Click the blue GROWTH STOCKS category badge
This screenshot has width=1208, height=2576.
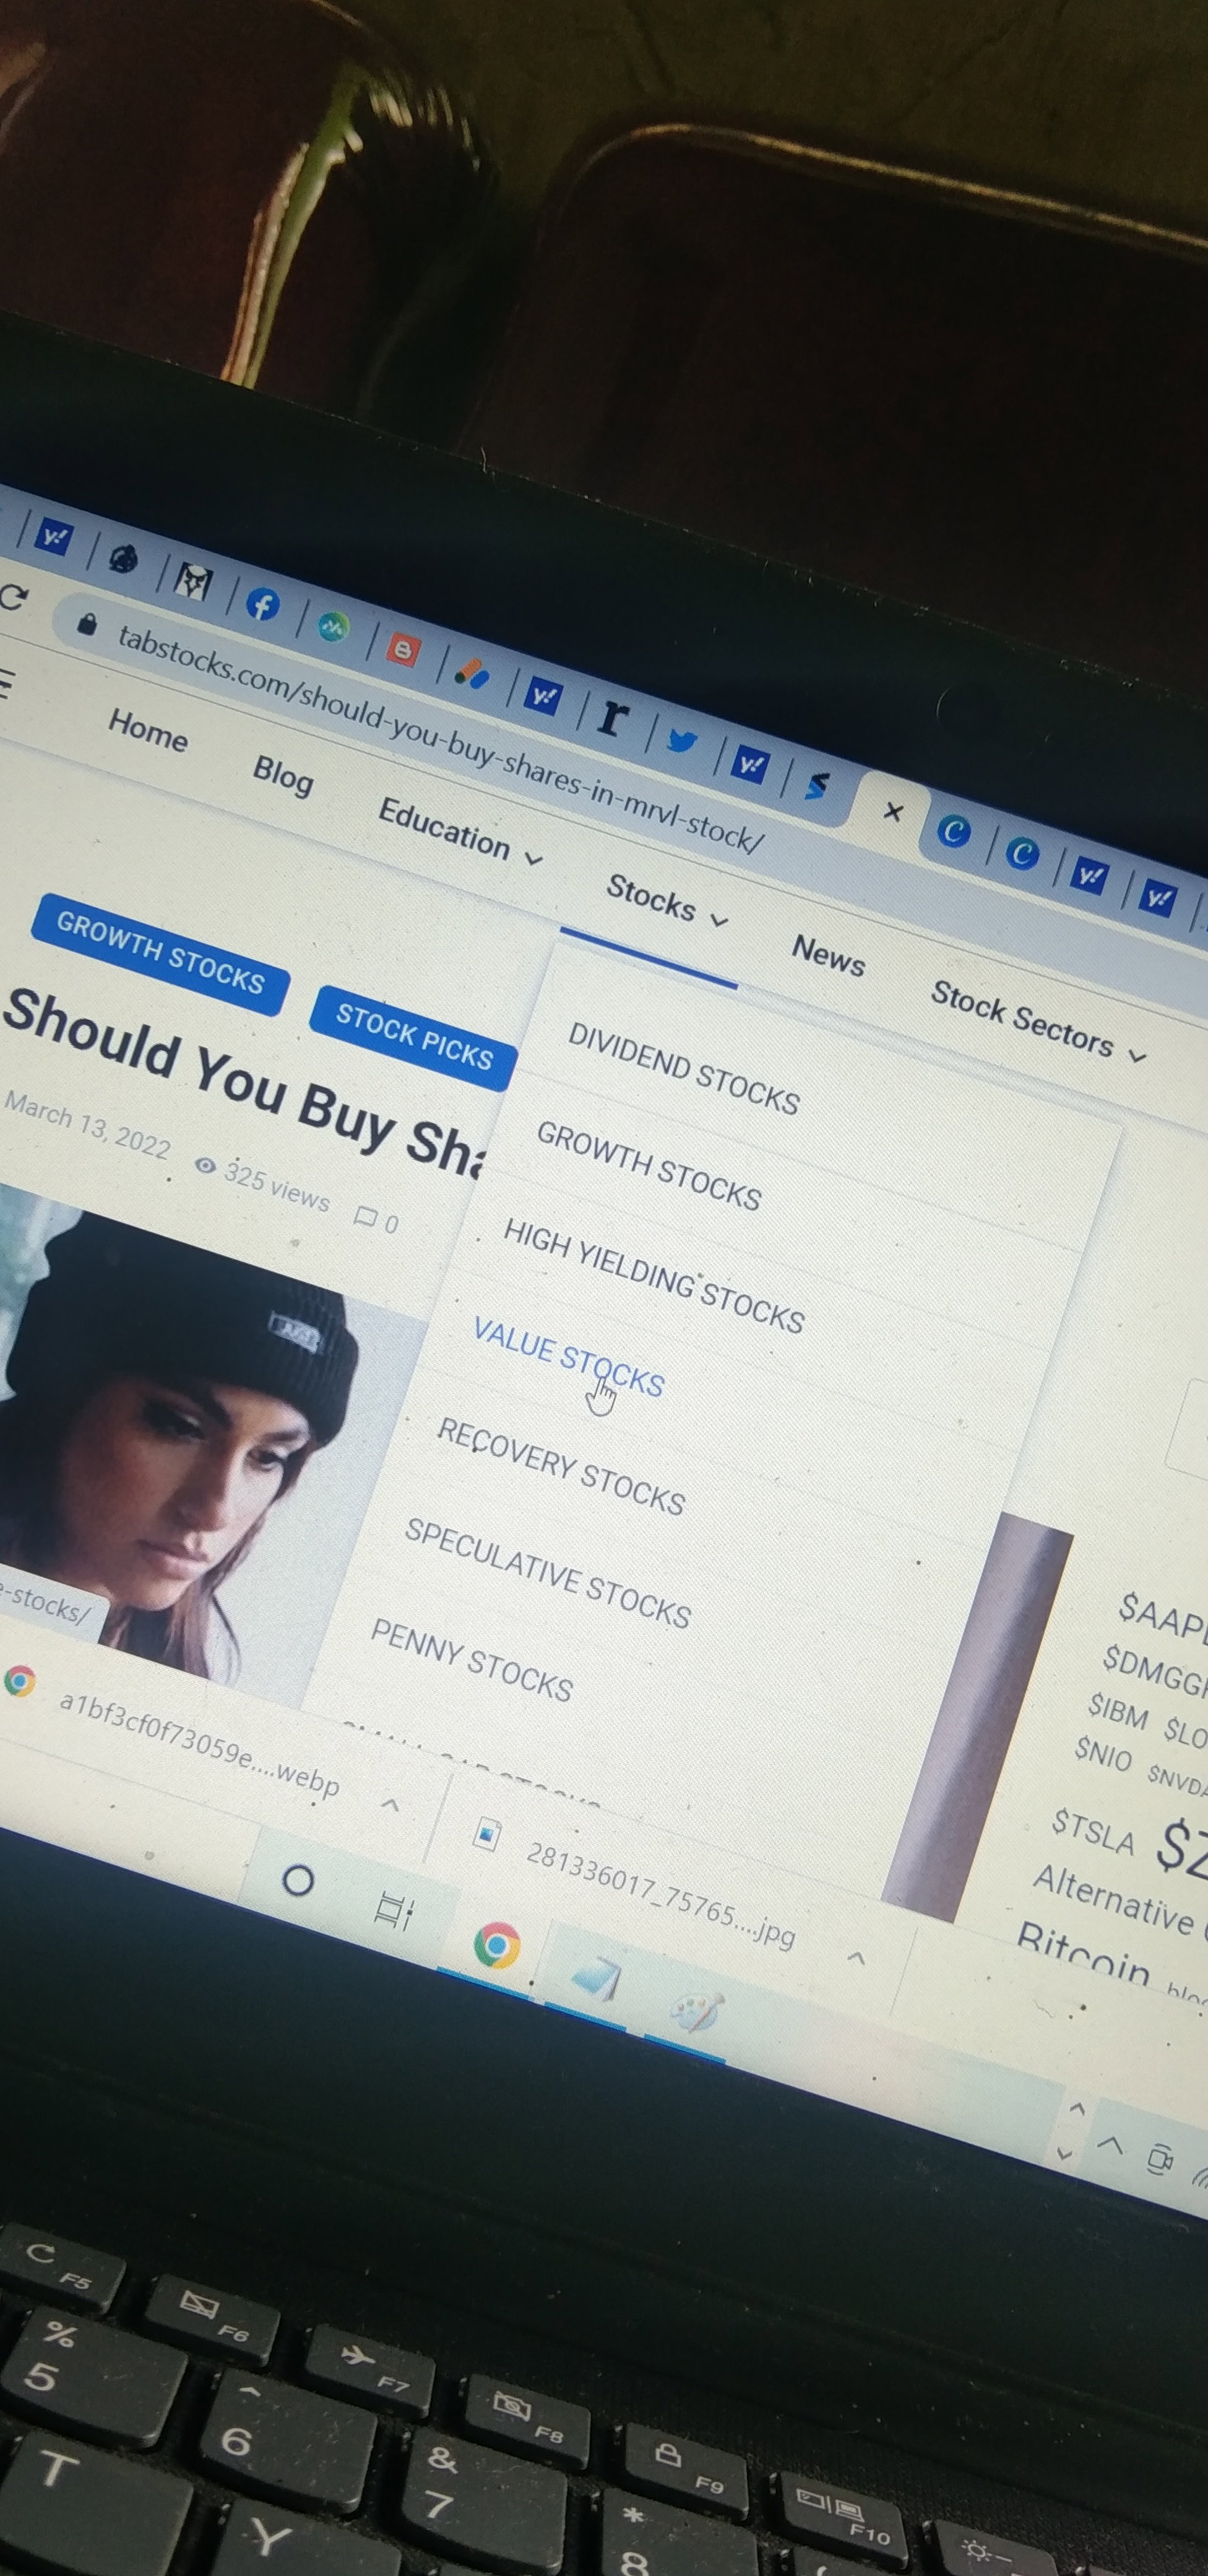pyautogui.click(x=160, y=953)
